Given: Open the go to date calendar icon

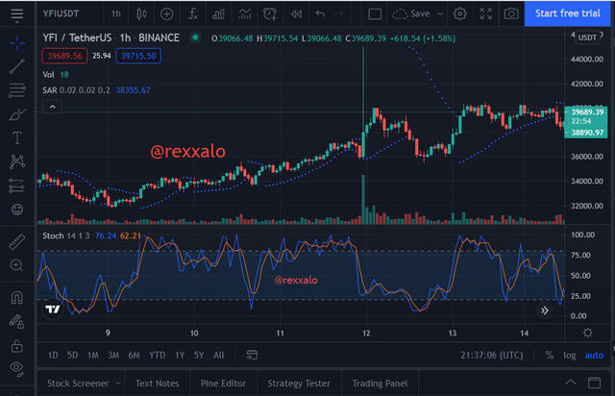Looking at the screenshot, I should point(252,356).
